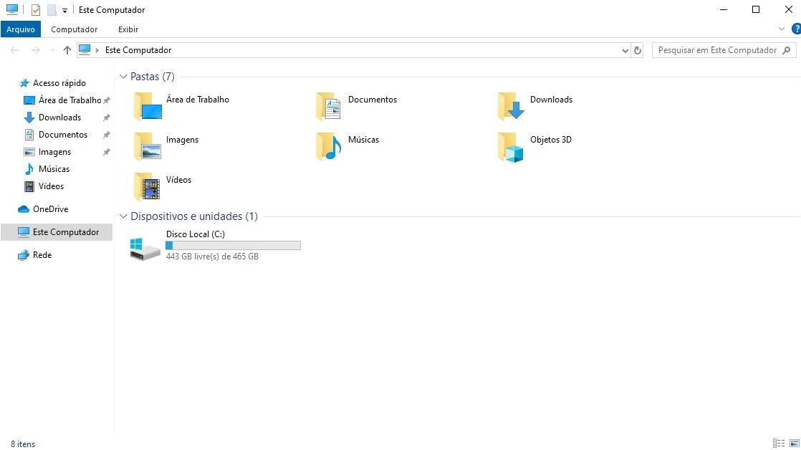801x450 pixels.
Task: Open the address bar history dropdown
Action: click(625, 50)
